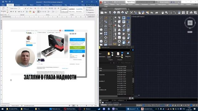Select the Polygon tool in AutoCAD's draw palette

[x=101, y=30]
